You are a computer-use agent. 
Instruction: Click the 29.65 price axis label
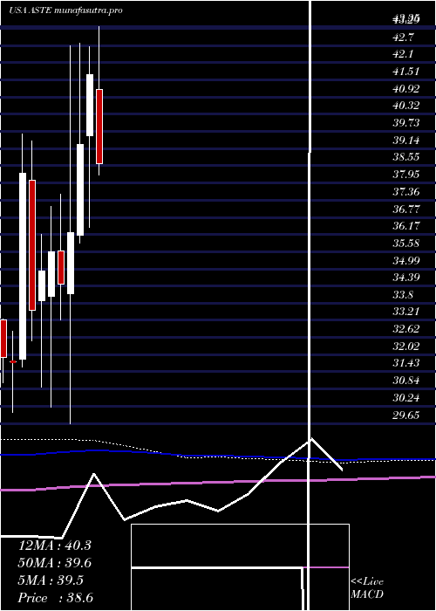pyautogui.click(x=406, y=415)
